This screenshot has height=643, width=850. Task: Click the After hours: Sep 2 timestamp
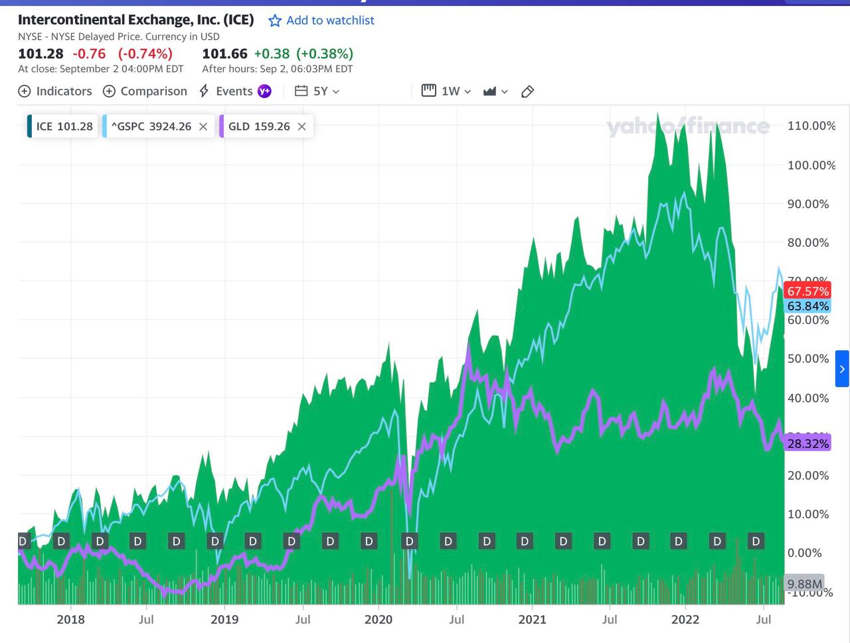[278, 69]
